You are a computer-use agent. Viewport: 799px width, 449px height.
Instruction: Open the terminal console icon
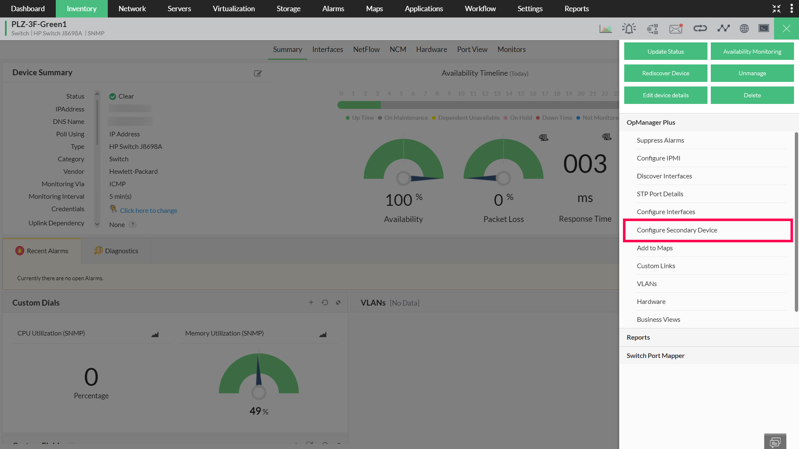click(x=764, y=28)
